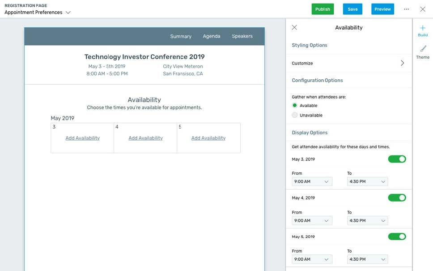Open the May 4 To time dropdown

coord(367,220)
